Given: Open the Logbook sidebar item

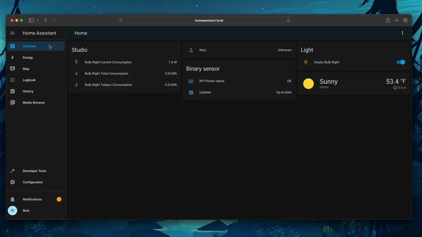Looking at the screenshot, I should coord(36,80).
